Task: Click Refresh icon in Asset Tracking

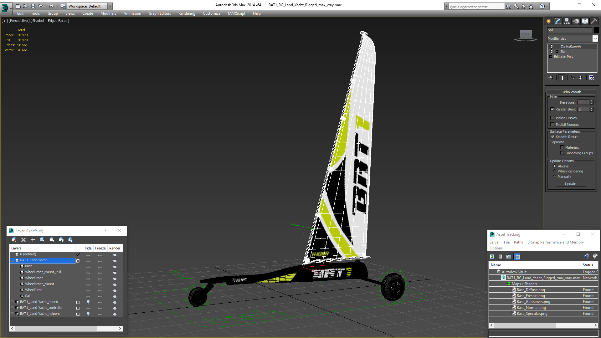Action: click(492, 257)
